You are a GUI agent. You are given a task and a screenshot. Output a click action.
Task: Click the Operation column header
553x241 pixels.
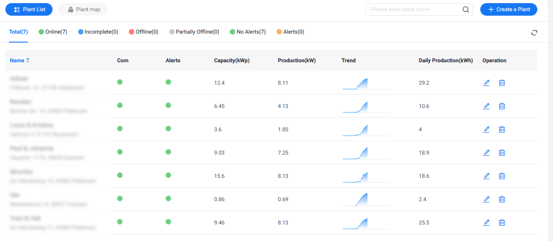494,60
